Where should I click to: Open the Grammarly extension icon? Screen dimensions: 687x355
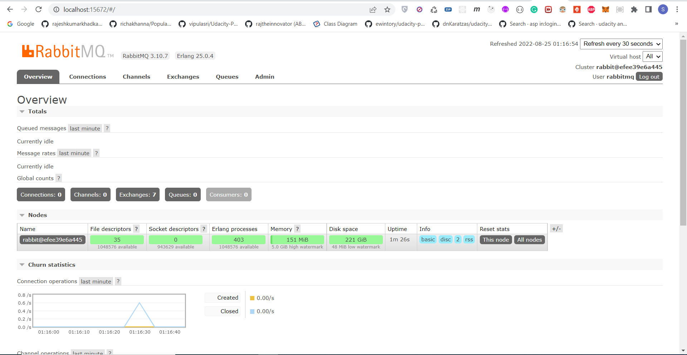(534, 10)
